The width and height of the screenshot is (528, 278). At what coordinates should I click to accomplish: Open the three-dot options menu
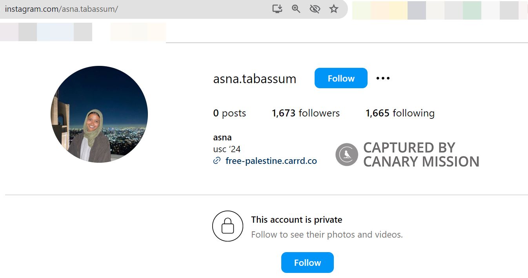click(x=383, y=78)
